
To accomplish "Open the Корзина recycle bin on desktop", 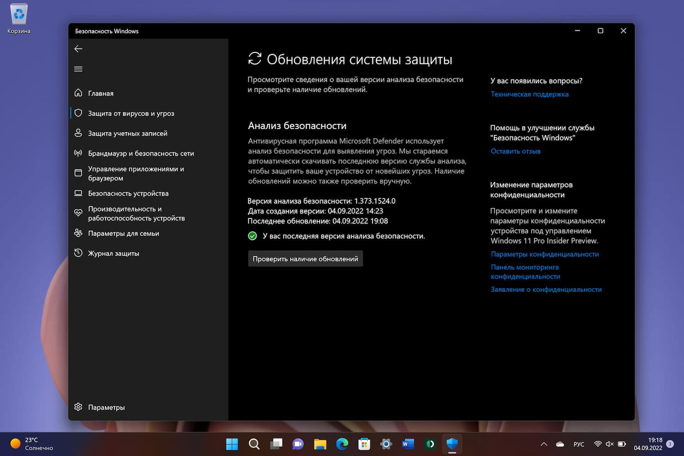I will tap(19, 19).
